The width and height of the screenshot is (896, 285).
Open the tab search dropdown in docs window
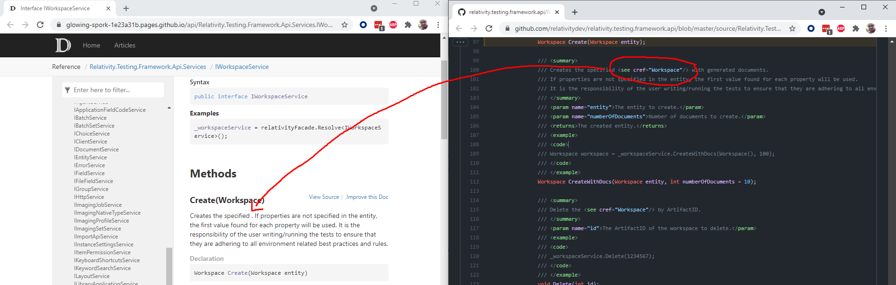pyautogui.click(x=374, y=8)
